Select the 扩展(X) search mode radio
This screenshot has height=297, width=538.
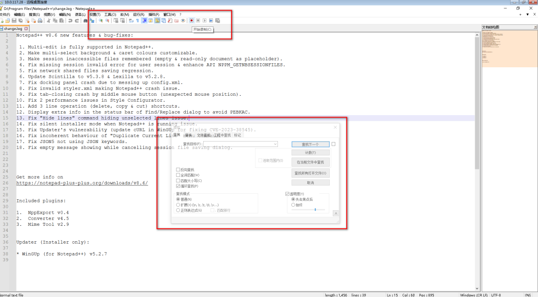tap(178, 205)
